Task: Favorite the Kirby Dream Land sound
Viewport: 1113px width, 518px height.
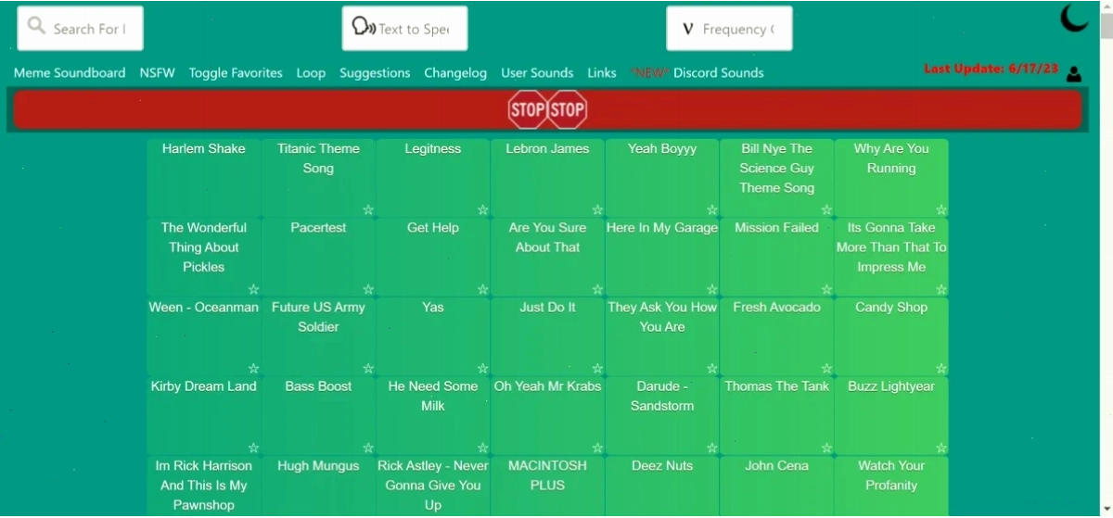Action: 253,449
